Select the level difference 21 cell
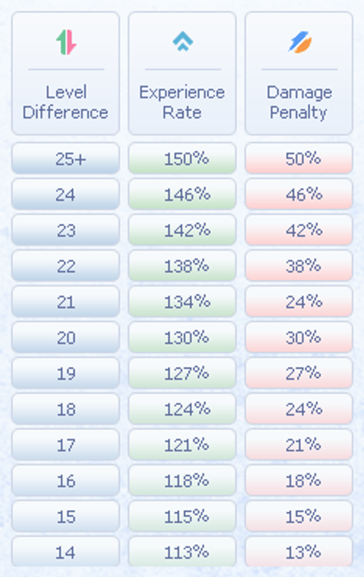This screenshot has width=364, height=577. pyautogui.click(x=66, y=302)
